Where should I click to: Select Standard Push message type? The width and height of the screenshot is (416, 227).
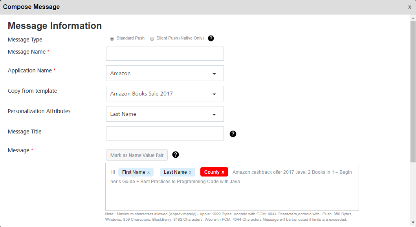click(112, 39)
